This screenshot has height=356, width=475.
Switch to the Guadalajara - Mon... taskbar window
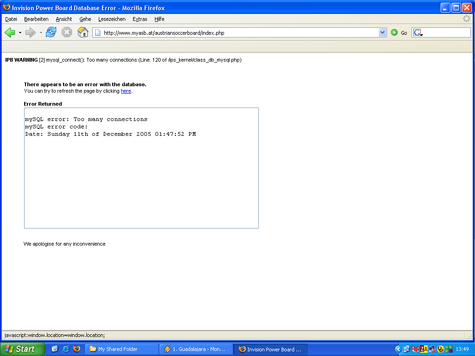coord(196,350)
